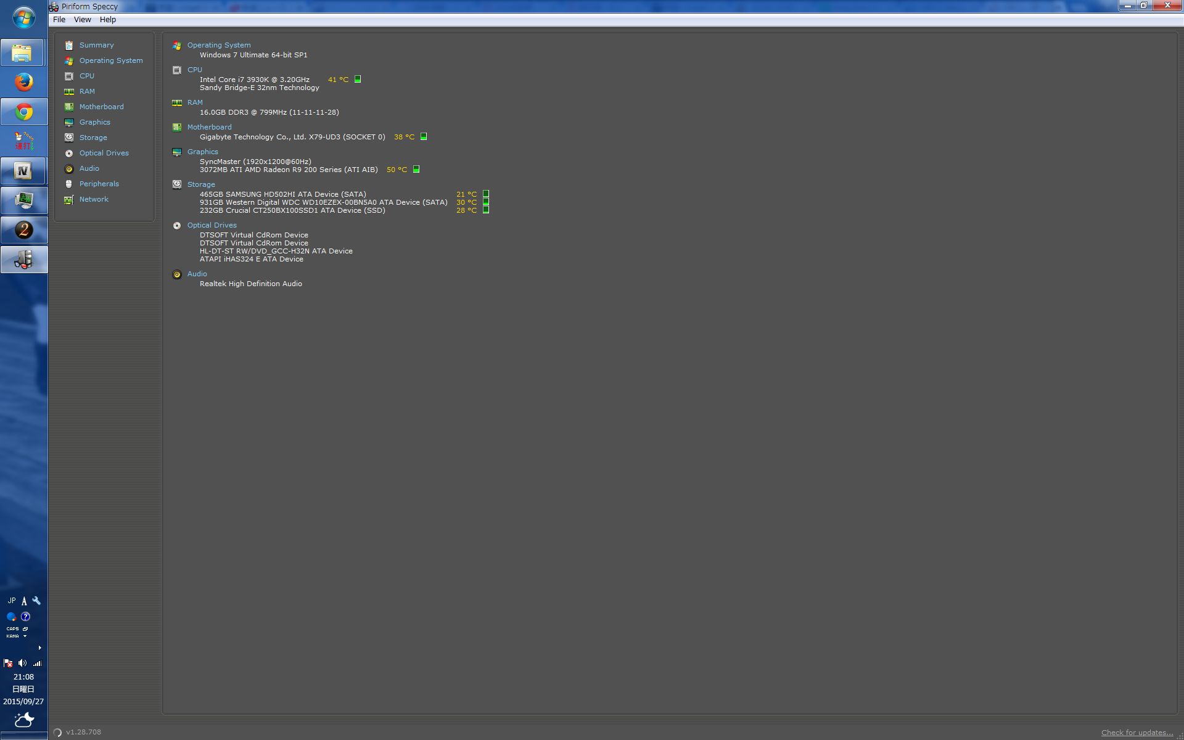Click the Network icon in sidebar

(69, 199)
